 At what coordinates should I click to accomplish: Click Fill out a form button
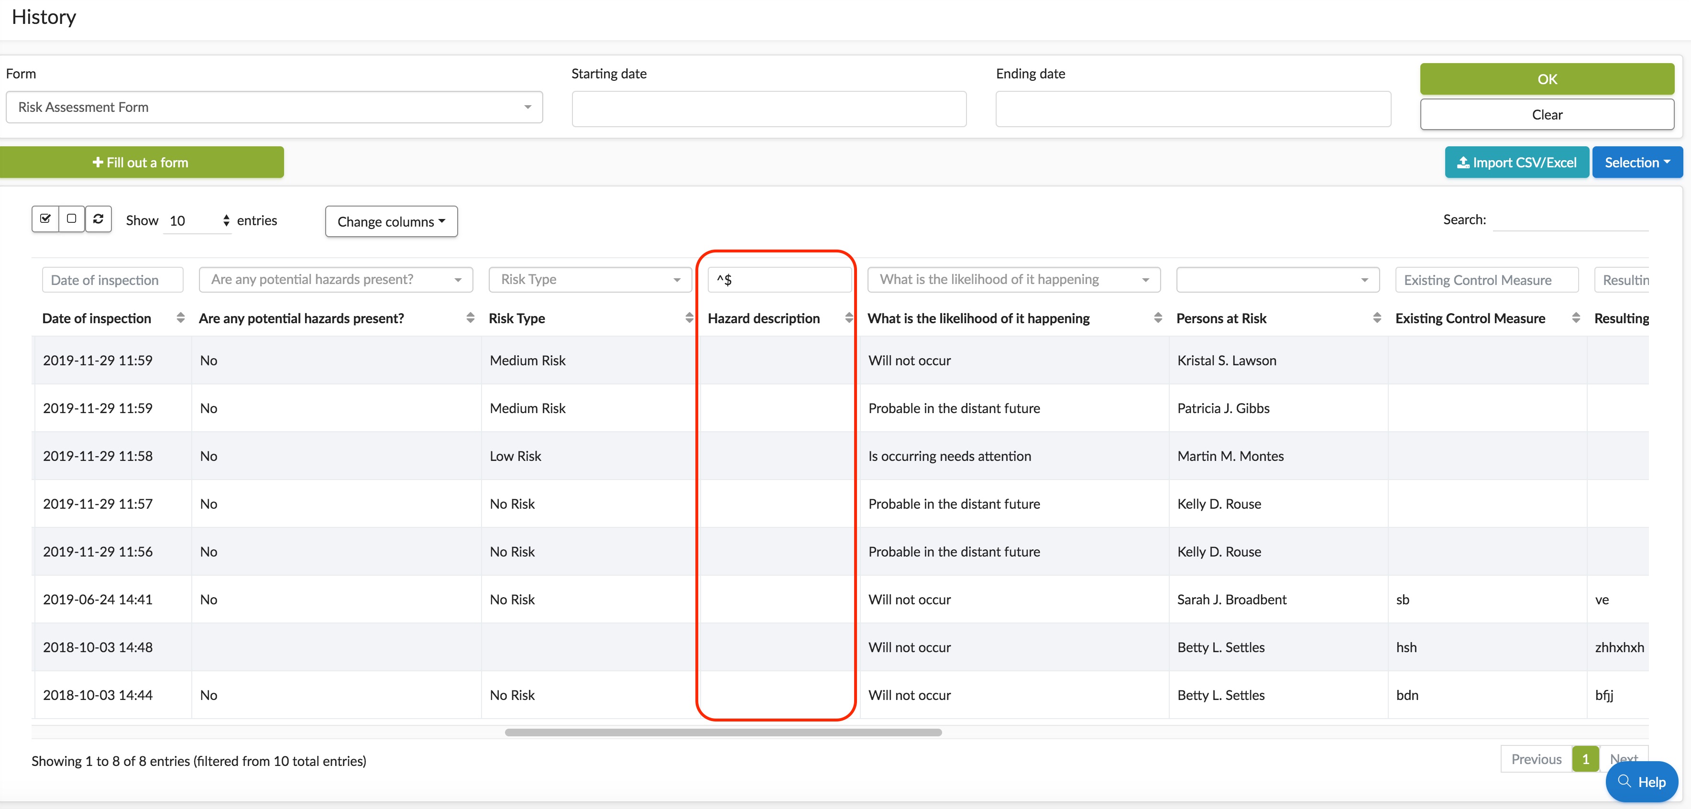coord(141,163)
